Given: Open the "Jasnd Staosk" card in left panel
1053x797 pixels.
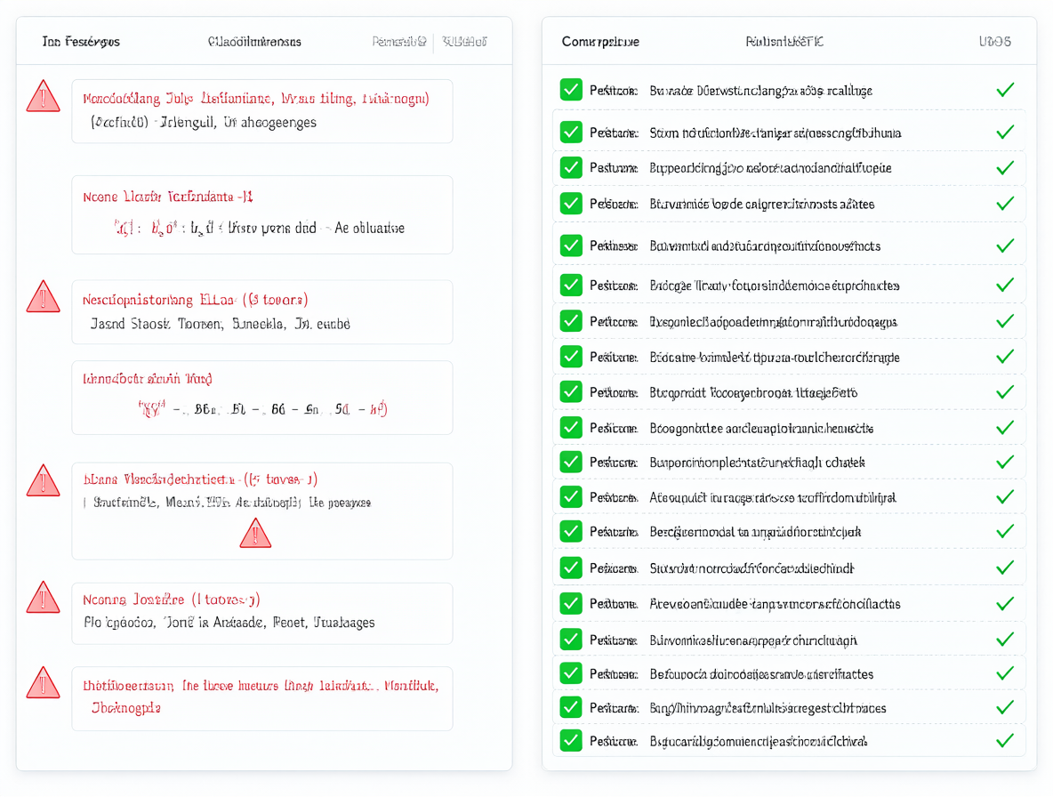Looking at the screenshot, I should coord(261,312).
